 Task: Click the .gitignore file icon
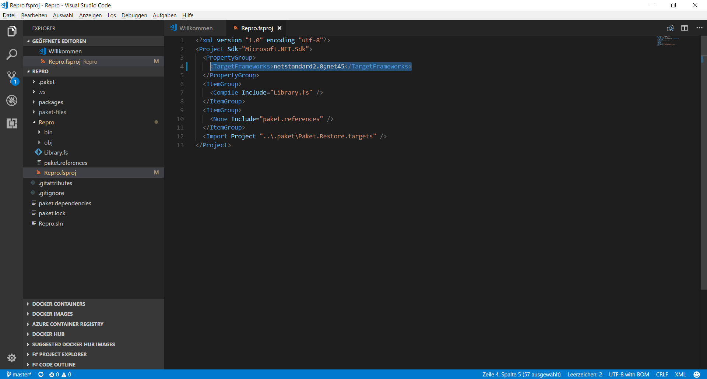coord(33,193)
